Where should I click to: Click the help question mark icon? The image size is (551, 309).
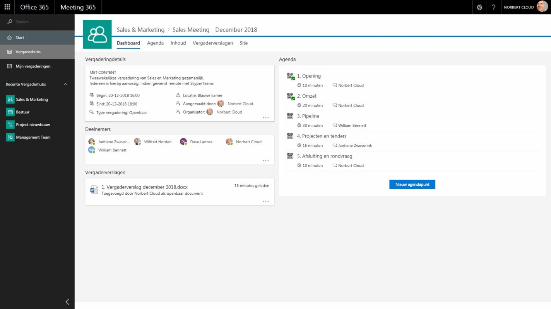[x=494, y=7]
